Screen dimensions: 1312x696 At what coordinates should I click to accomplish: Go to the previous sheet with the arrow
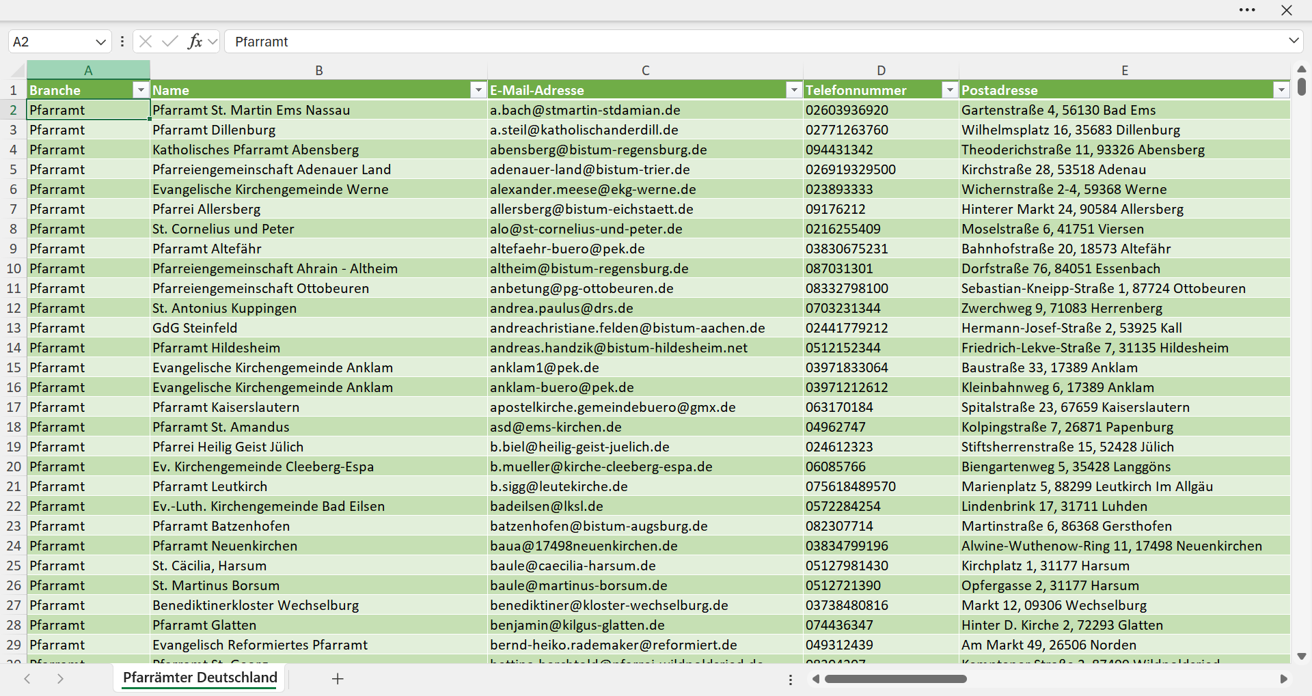click(x=27, y=678)
